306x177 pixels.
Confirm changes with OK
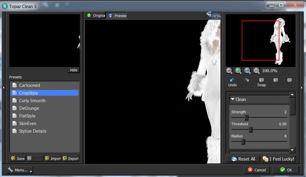(286, 170)
